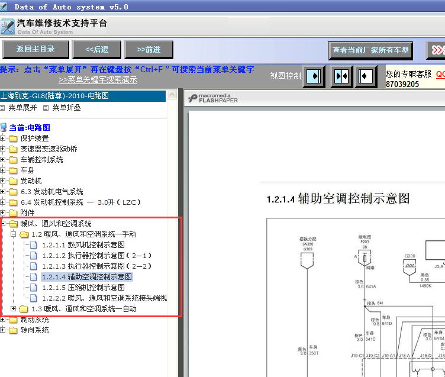Click the Macromedia FlashPaper logo
The width and height of the screenshot is (445, 377).
pos(213,98)
